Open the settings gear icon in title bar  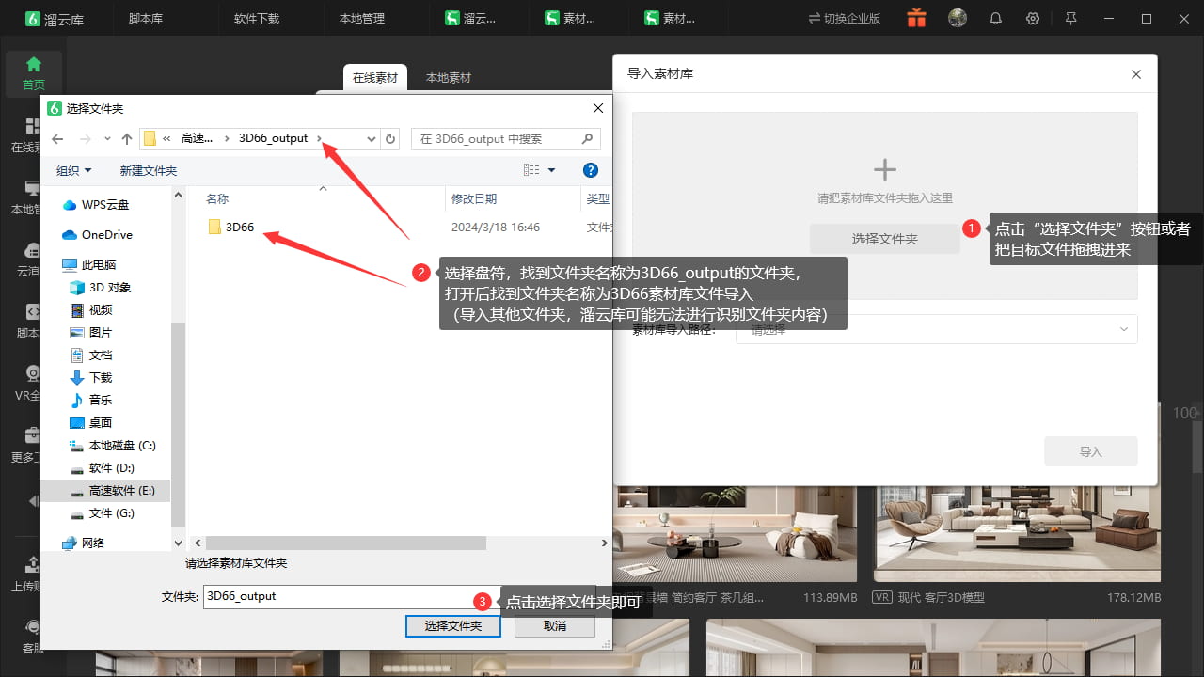pos(1033,19)
